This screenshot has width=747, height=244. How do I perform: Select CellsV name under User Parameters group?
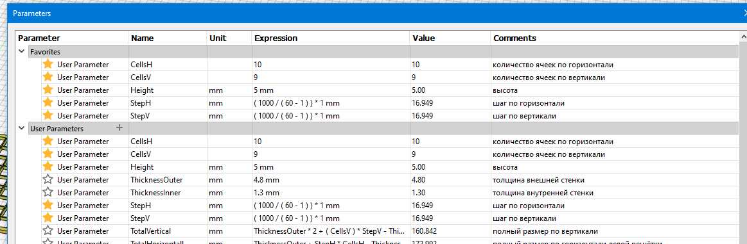click(x=168, y=154)
